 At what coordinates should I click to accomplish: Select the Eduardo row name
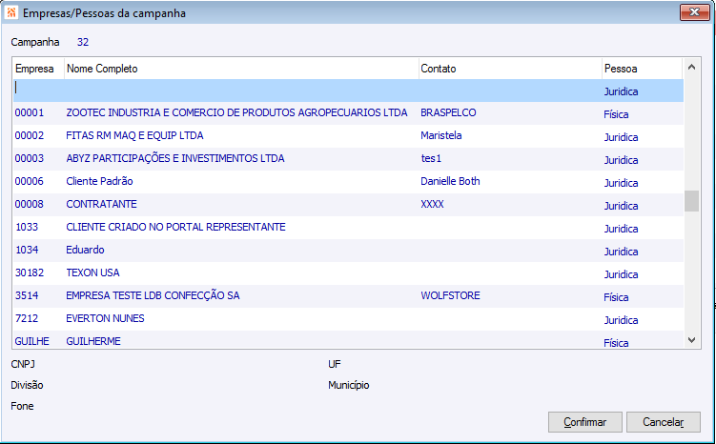85,250
